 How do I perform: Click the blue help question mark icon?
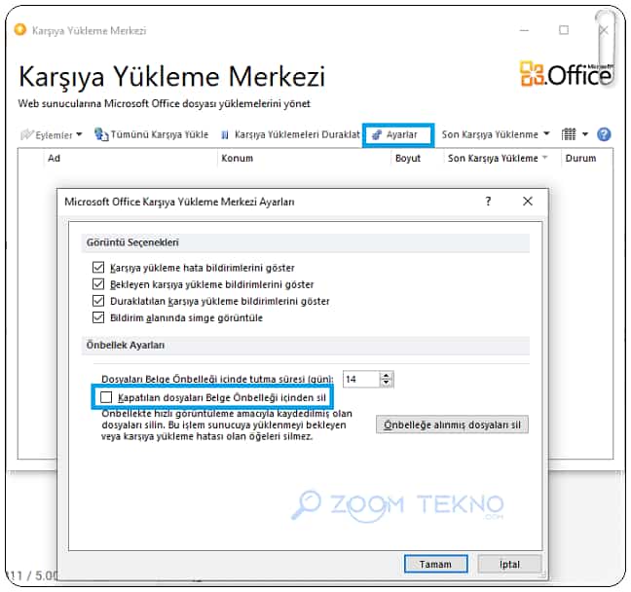pos(604,134)
